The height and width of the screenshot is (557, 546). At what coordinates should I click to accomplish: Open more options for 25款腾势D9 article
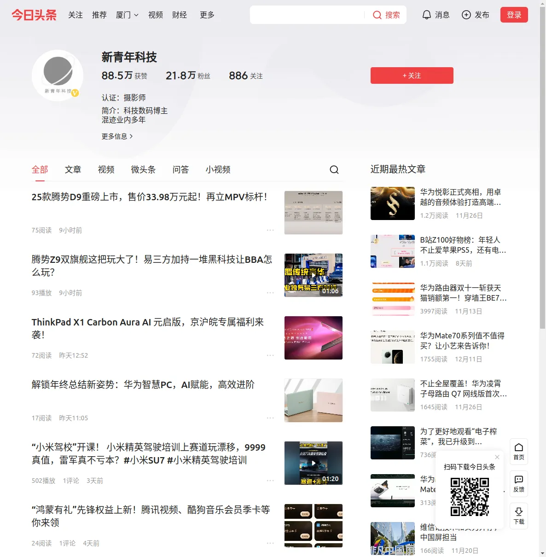pos(270,230)
